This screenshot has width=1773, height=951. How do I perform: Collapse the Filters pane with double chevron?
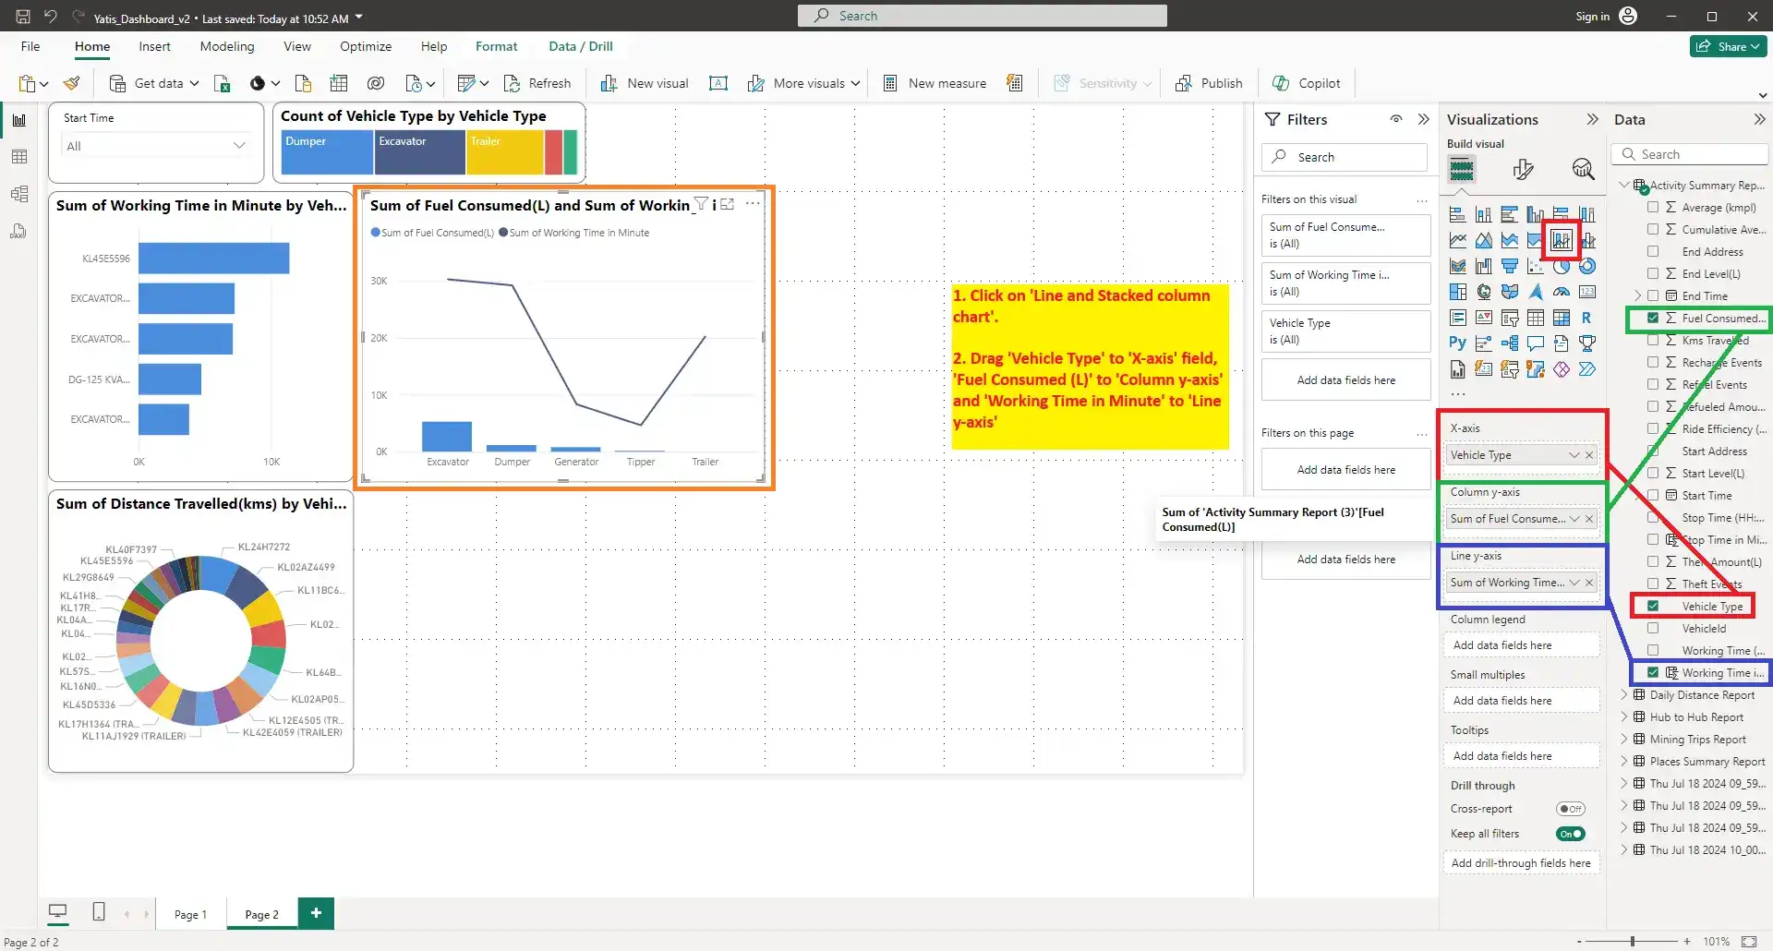1423,119
